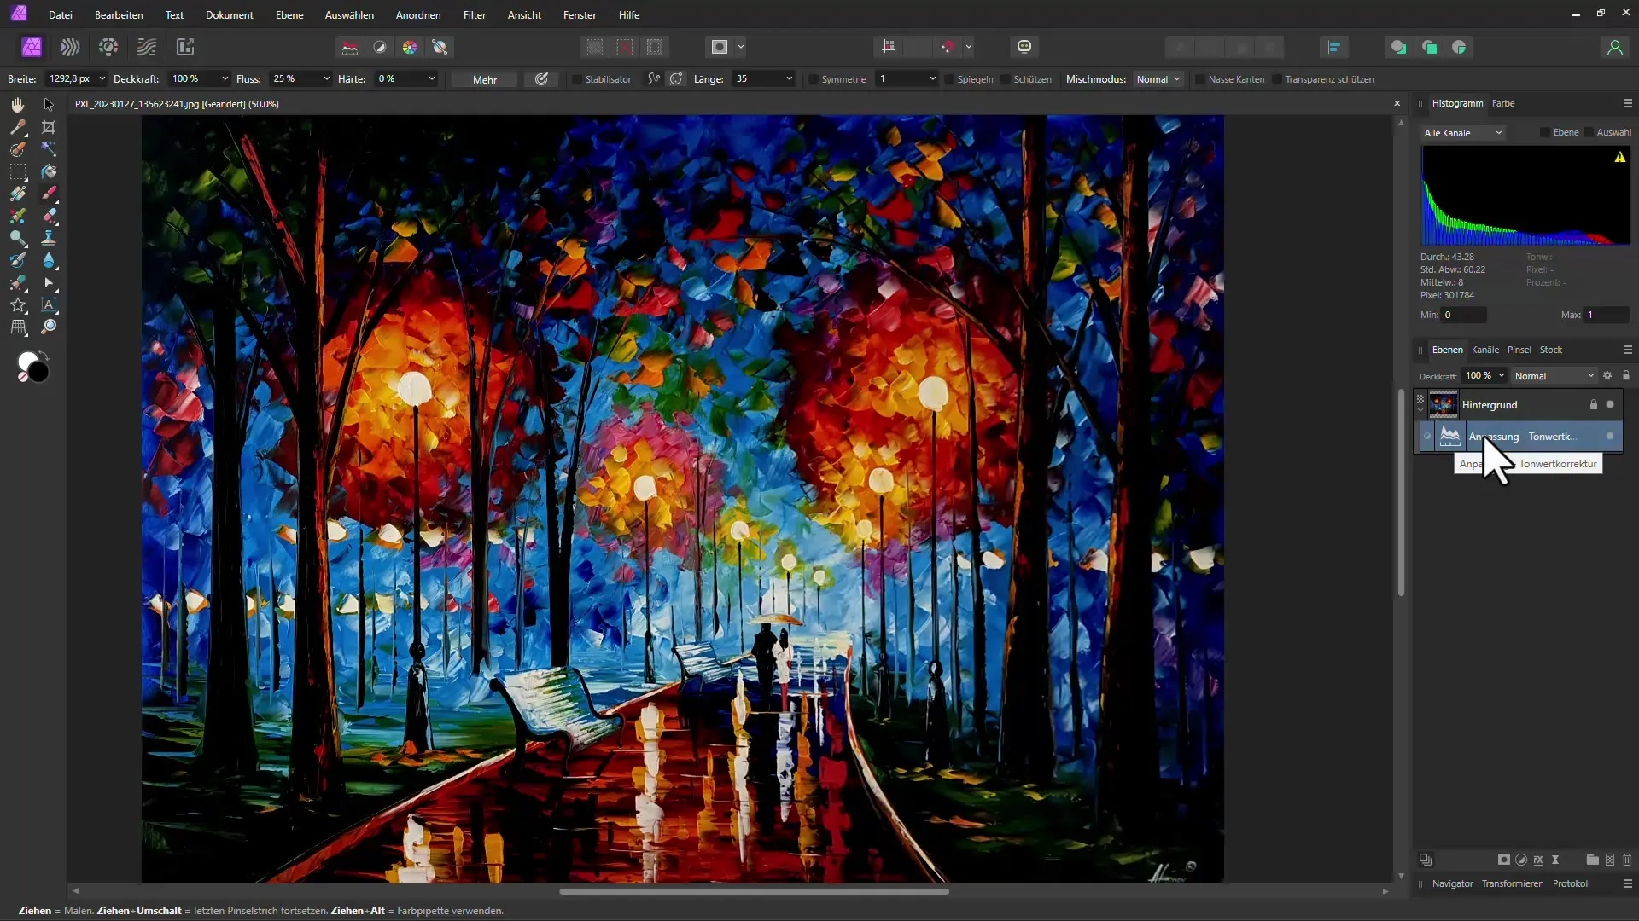Tick the Auswahl histogram checkbox
This screenshot has width=1639, height=921.
(x=1589, y=132)
